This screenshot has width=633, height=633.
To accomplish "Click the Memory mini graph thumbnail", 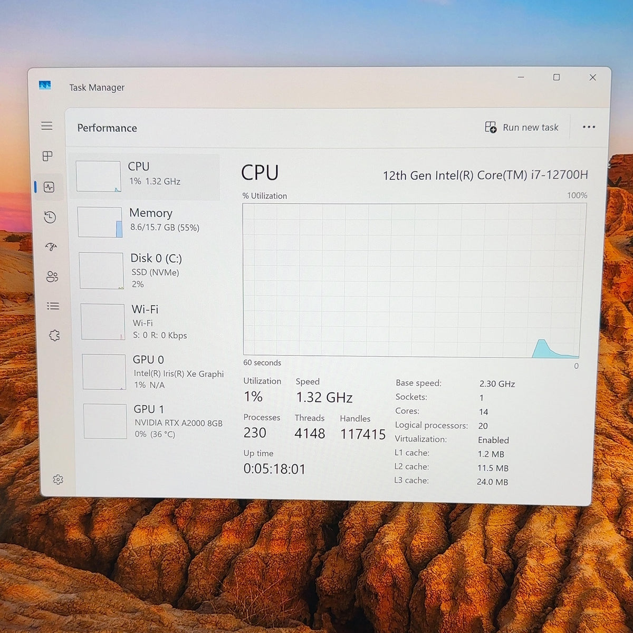I will point(100,222).
